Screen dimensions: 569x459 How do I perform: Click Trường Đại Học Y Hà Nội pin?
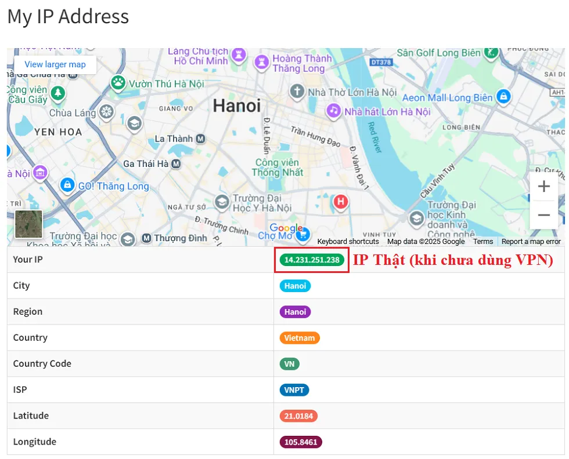coord(222,202)
